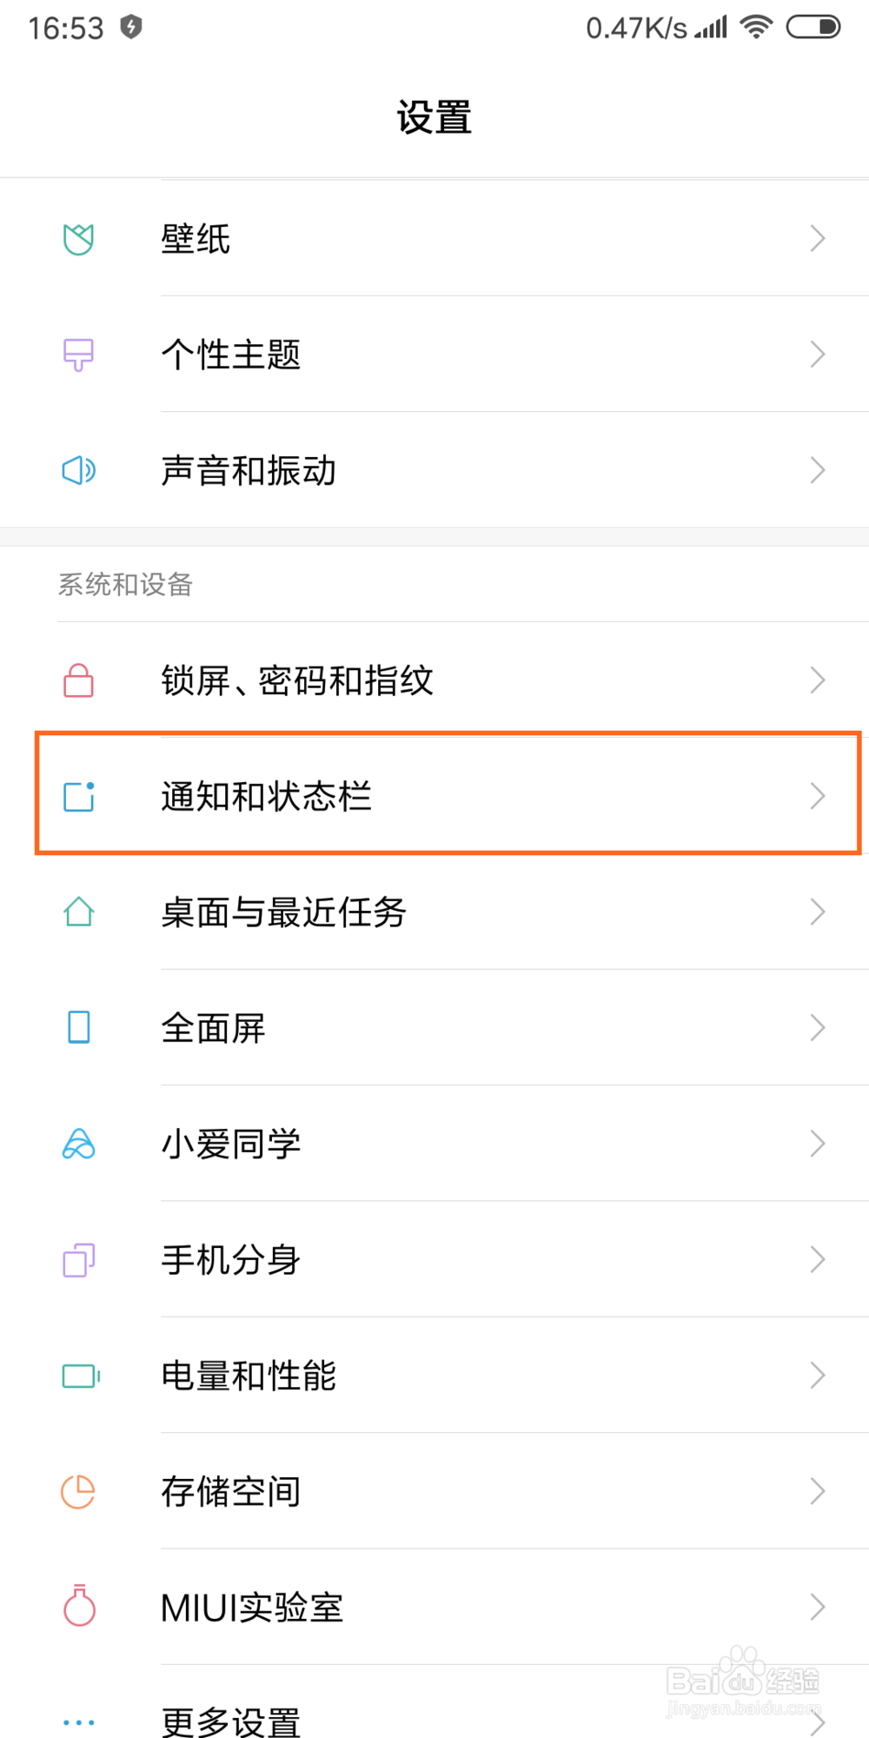Open 锁屏、密码和指纹 settings

pyautogui.click(x=296, y=680)
